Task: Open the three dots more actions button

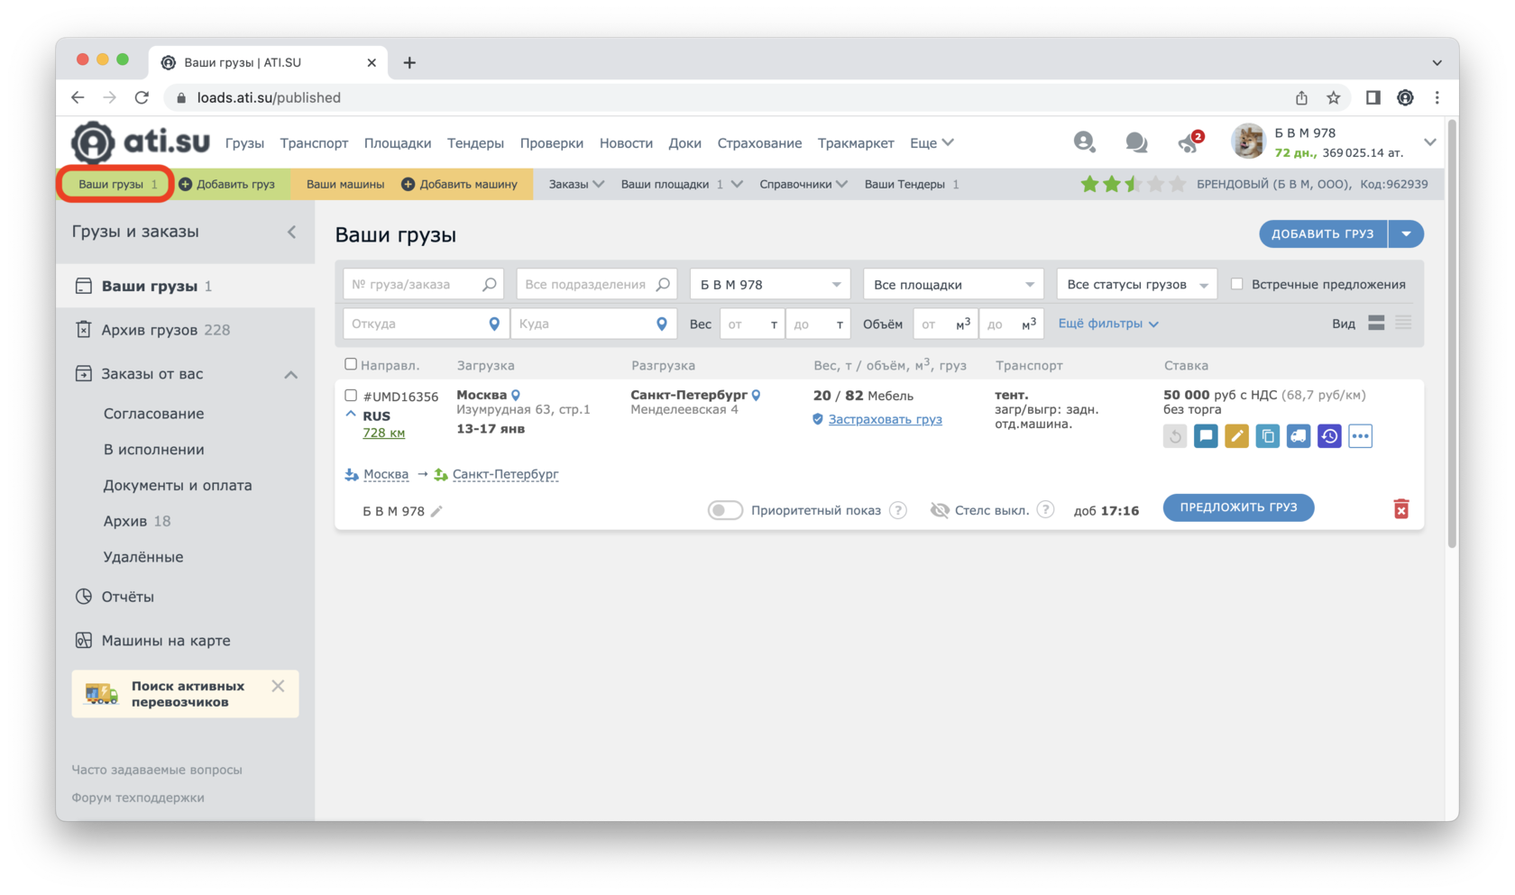Action: coord(1360,436)
